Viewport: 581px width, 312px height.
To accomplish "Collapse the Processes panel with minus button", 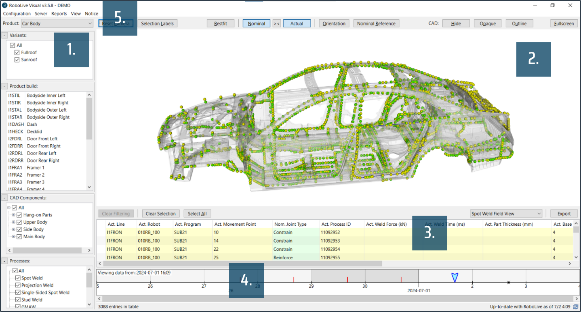I will [x=4, y=261].
